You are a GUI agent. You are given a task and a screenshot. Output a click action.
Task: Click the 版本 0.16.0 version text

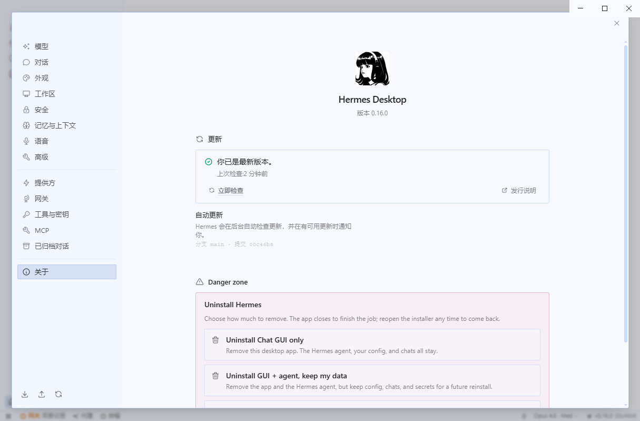coord(372,113)
